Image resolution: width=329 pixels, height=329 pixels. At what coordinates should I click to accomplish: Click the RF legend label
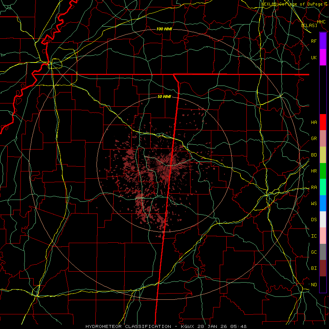pyautogui.click(x=314, y=41)
